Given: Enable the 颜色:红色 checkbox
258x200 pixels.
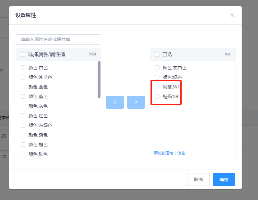Looking at the screenshot, I should (23, 116).
